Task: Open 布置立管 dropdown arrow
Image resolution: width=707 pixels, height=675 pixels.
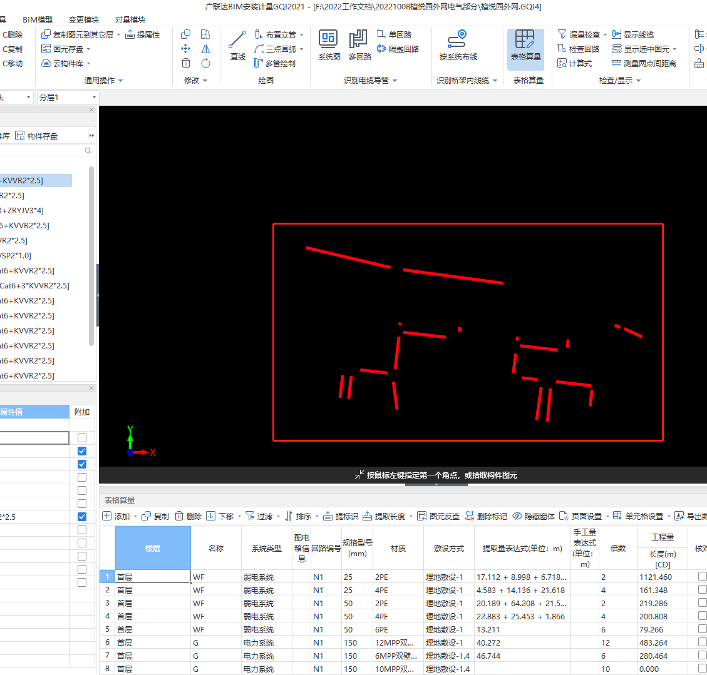Action: click(302, 34)
